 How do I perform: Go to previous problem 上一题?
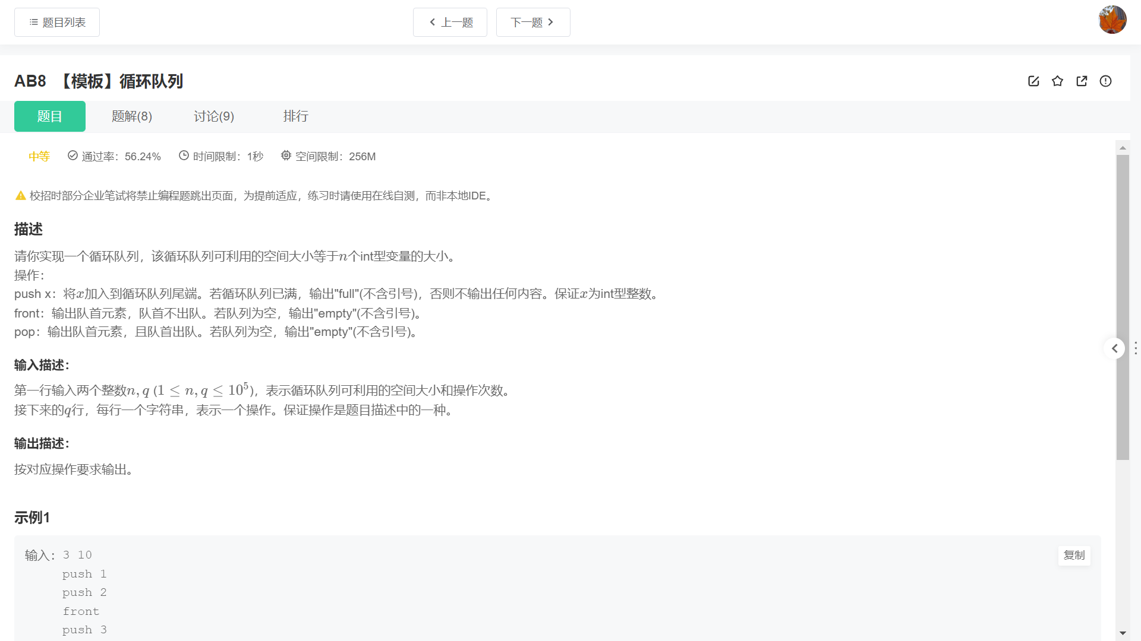point(450,23)
